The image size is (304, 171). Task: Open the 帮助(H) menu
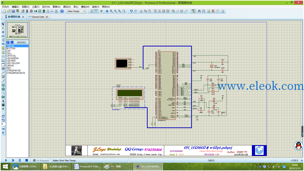(106, 7)
